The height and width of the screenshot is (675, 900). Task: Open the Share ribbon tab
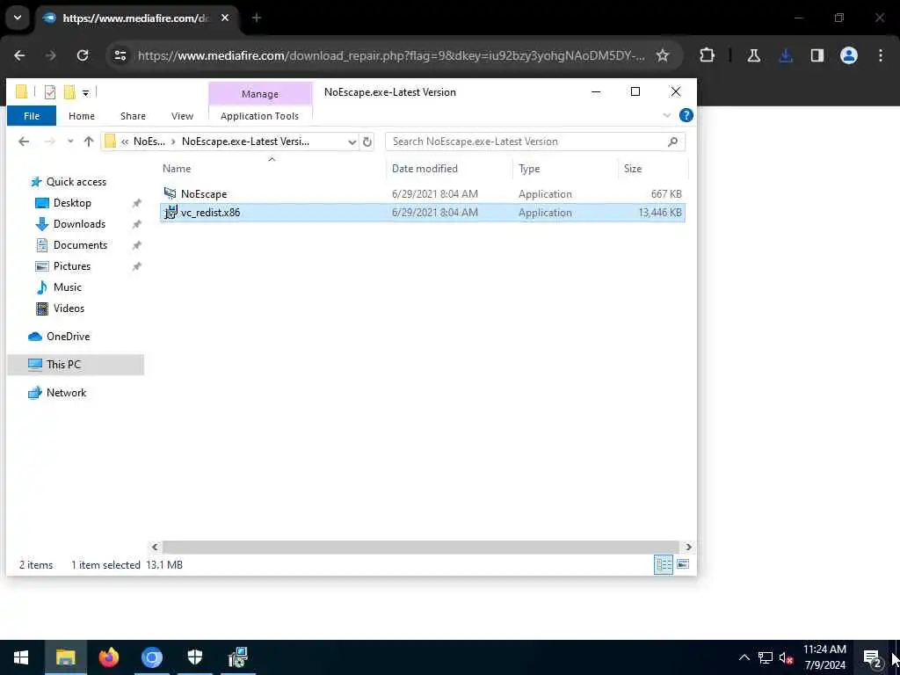133,116
